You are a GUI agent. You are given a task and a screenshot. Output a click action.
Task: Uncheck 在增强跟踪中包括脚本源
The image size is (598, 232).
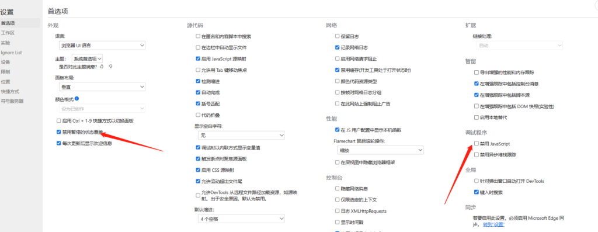pos(476,95)
